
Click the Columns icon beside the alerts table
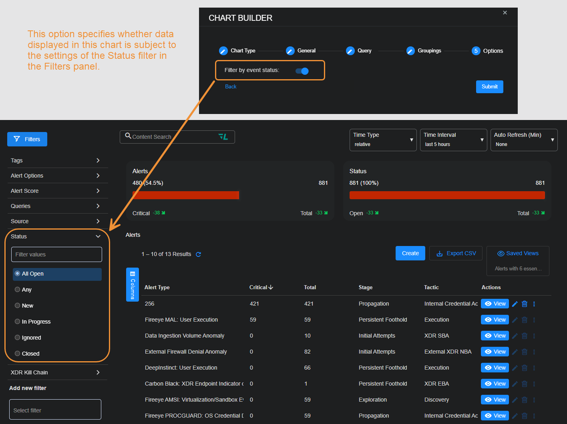tap(132, 284)
